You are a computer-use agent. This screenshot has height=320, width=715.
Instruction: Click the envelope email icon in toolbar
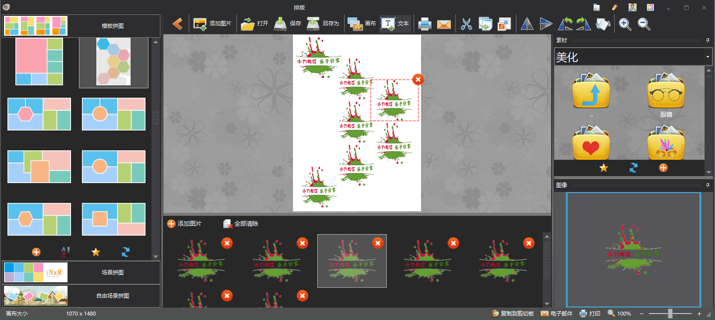point(443,24)
